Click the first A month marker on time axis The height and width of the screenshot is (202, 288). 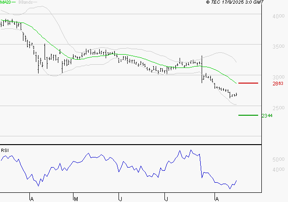31,199
